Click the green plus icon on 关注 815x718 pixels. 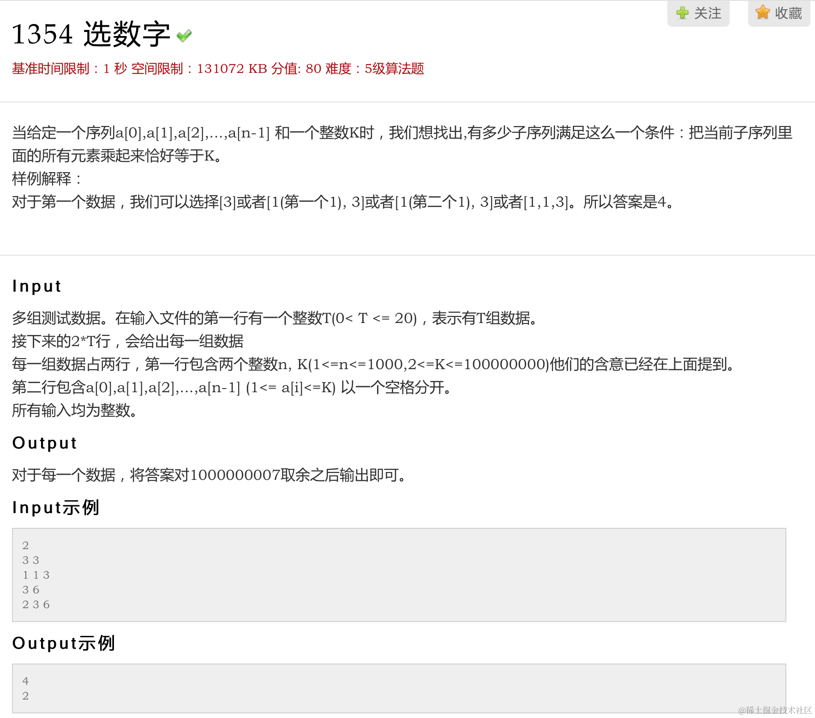pyautogui.click(x=683, y=13)
